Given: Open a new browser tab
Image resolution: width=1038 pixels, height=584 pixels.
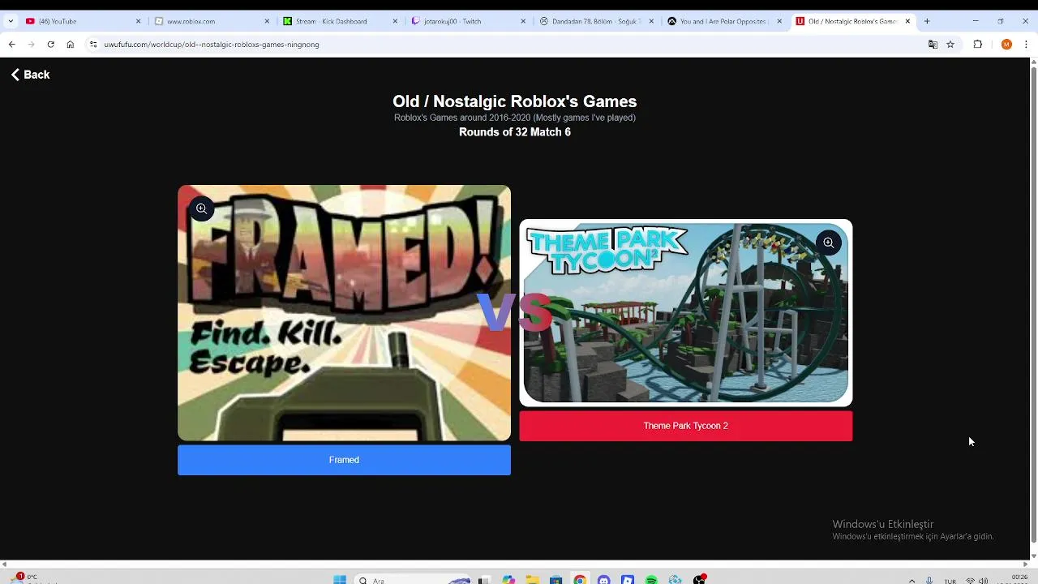Looking at the screenshot, I should pos(927,21).
